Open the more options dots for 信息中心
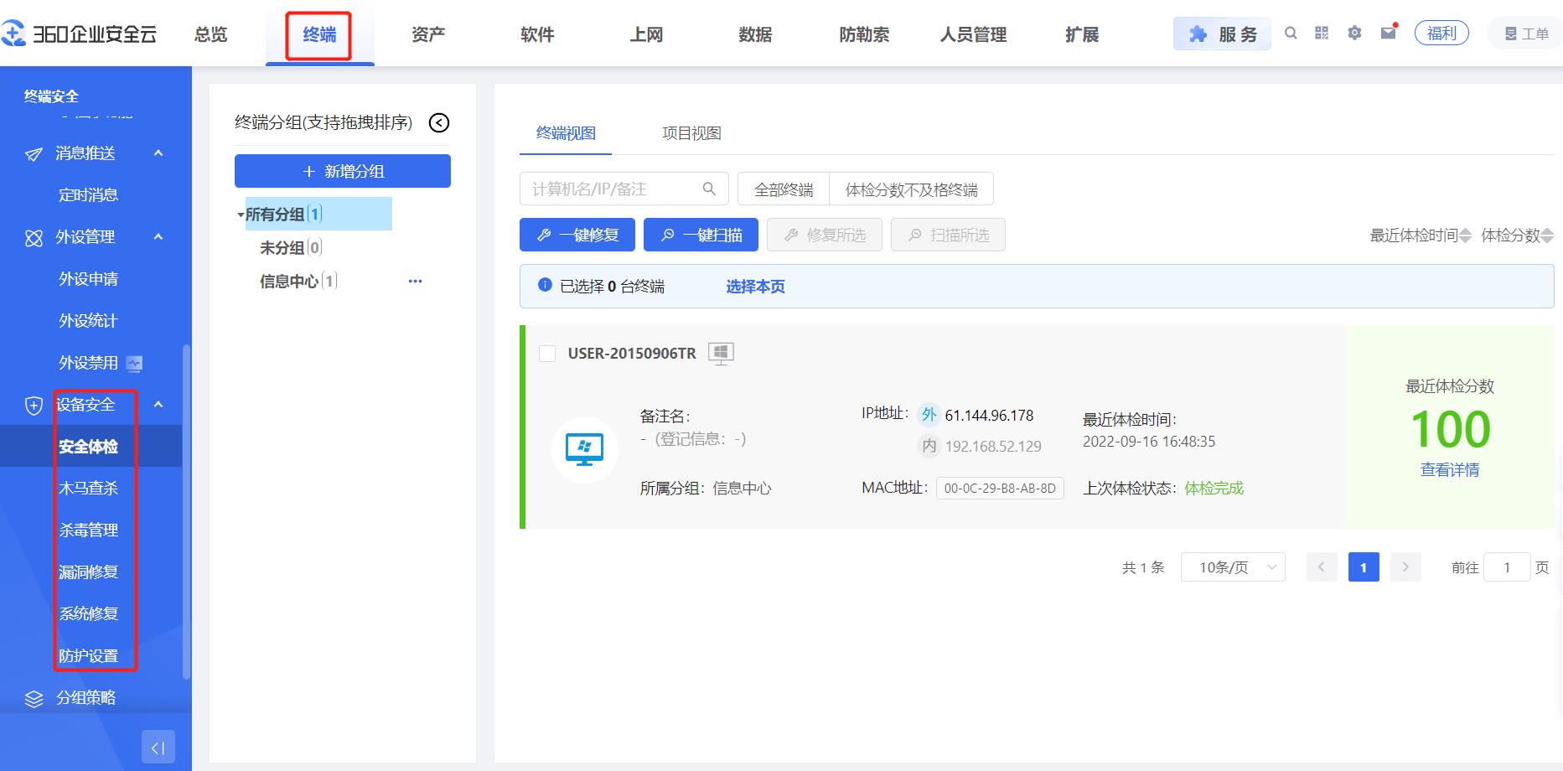The height and width of the screenshot is (771, 1563). coord(415,282)
